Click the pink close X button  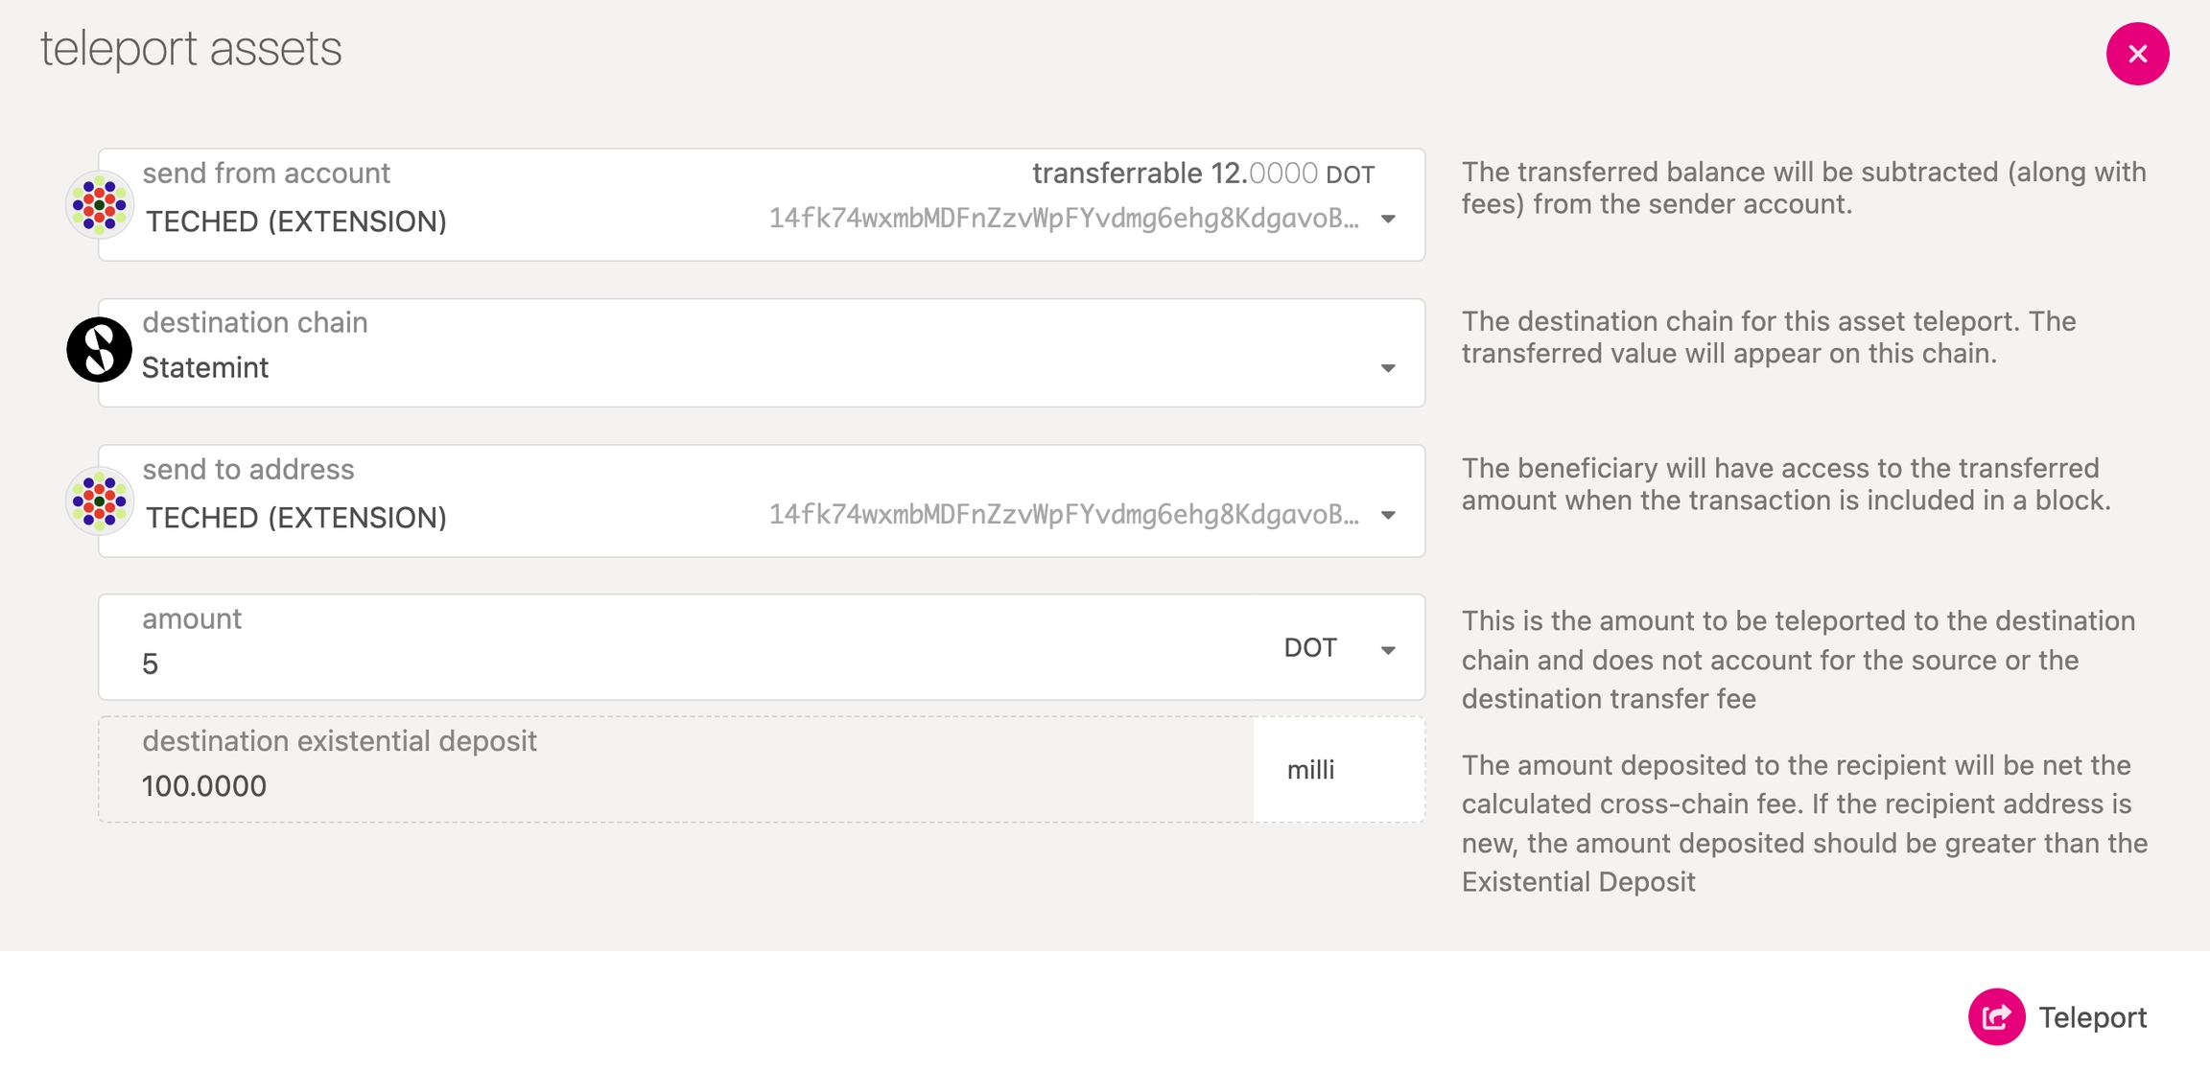tap(2137, 54)
